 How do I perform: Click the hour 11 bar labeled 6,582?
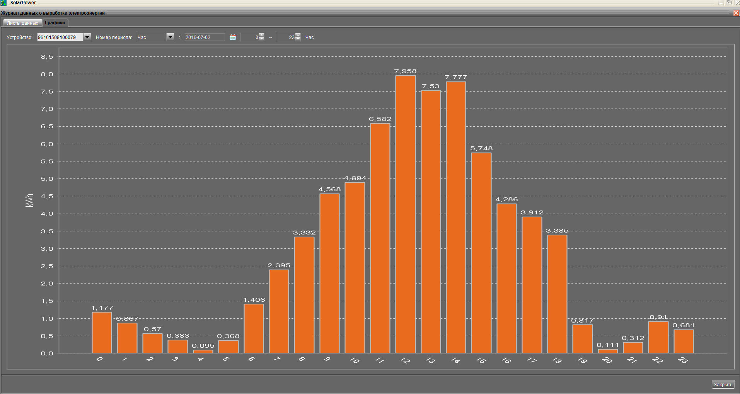point(380,238)
